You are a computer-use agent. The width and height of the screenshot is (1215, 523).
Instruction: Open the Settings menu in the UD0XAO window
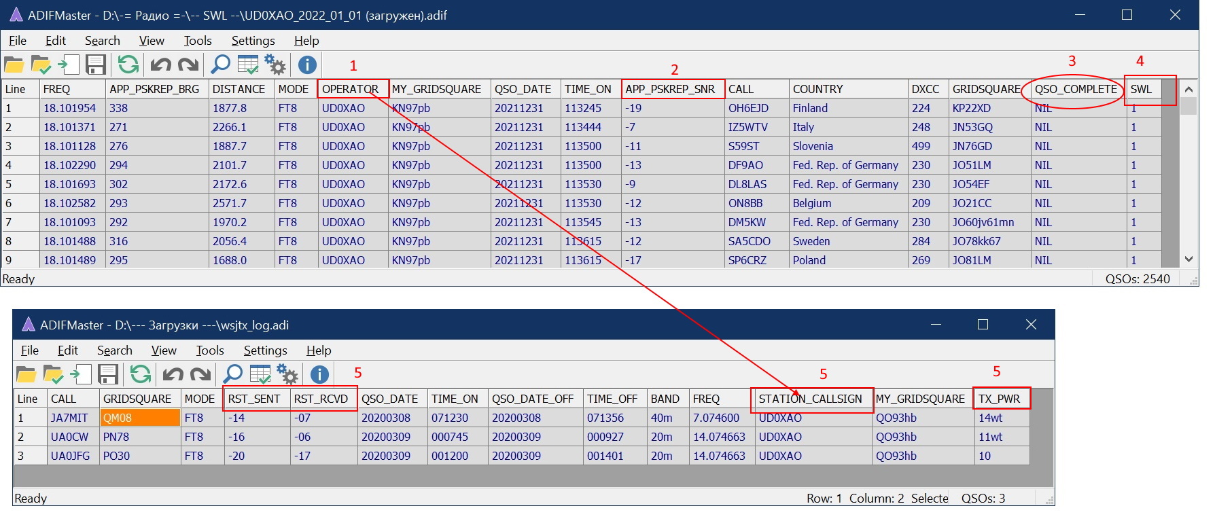tap(253, 41)
